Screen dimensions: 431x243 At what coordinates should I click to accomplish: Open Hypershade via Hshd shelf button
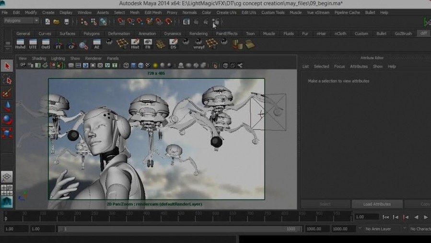pos(20,44)
